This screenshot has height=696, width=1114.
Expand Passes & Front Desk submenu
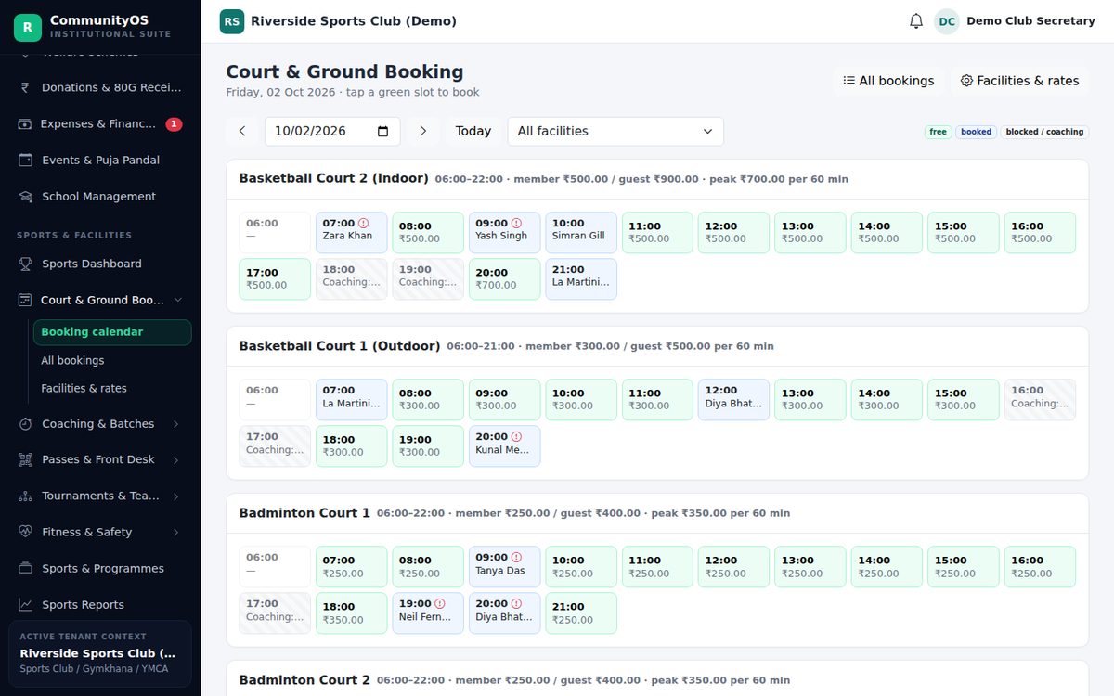(176, 459)
